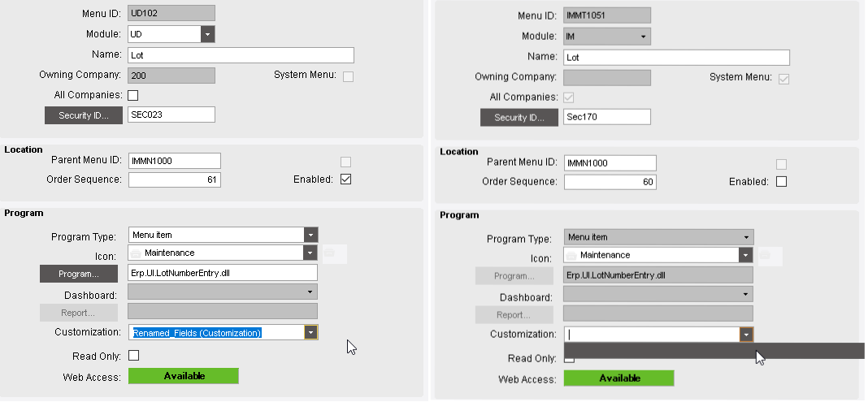This screenshot has height=402, width=868.
Task: Click Parent Menu ID field in UD102 form
Action: [175, 161]
